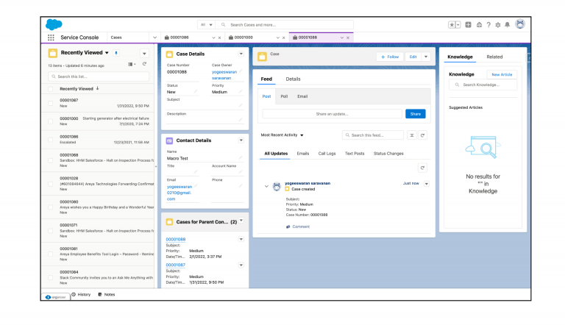The height and width of the screenshot is (325, 565).
Task: Close the 00001088 workspace tab
Action: (348, 37)
